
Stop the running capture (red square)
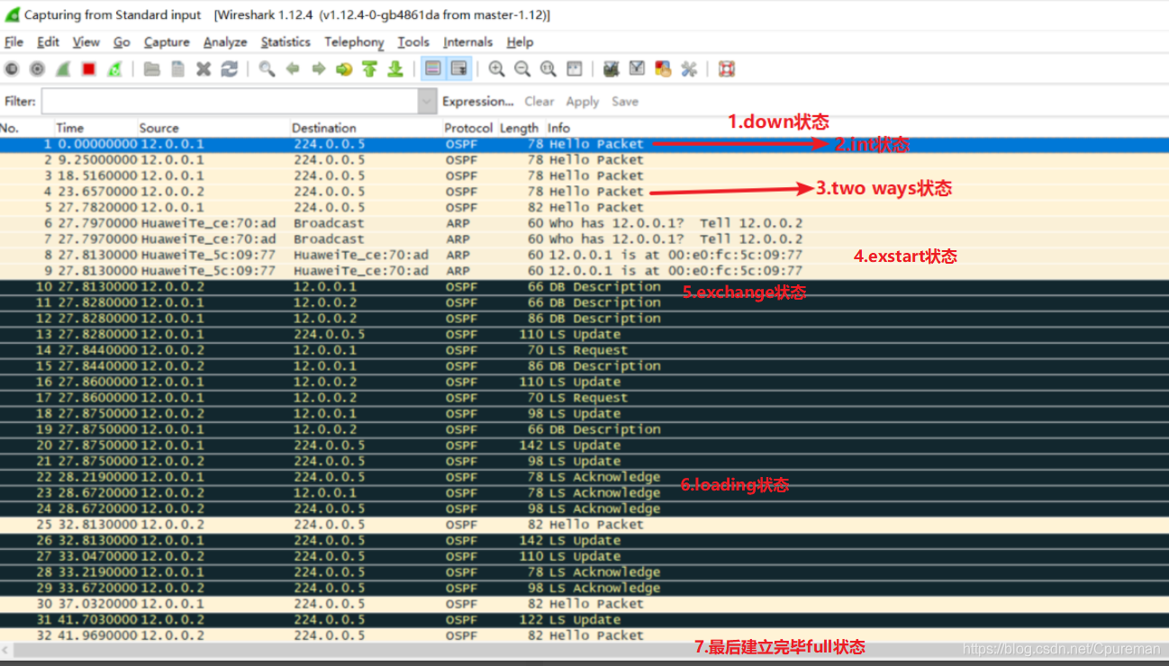88,69
